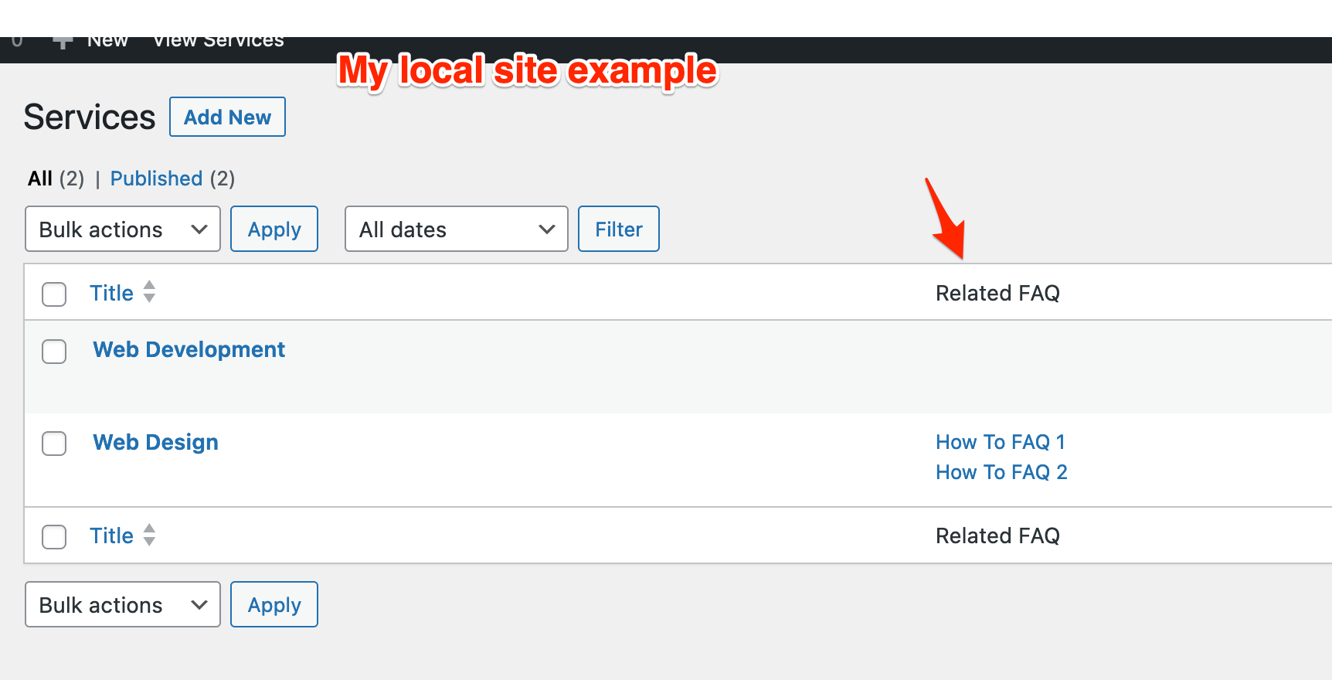Click the bottom Apply button
Image resolution: width=1332 pixels, height=680 pixels.
coord(274,604)
